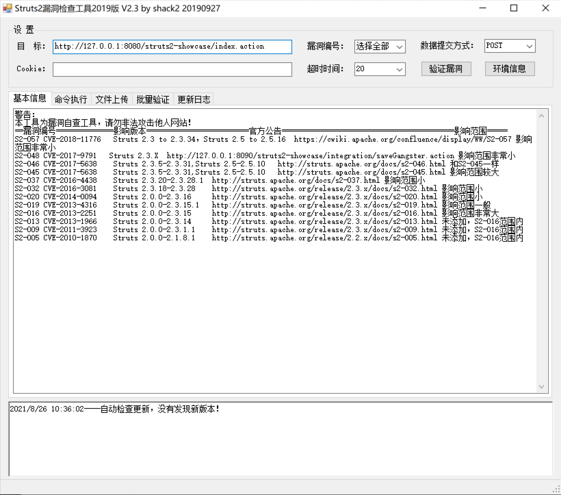561x495 pixels.
Task: Click the S2-009 CVE-2011-3923 row
Action: click(x=269, y=230)
